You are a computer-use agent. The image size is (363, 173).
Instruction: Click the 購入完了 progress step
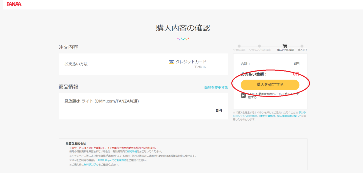tap(302, 48)
